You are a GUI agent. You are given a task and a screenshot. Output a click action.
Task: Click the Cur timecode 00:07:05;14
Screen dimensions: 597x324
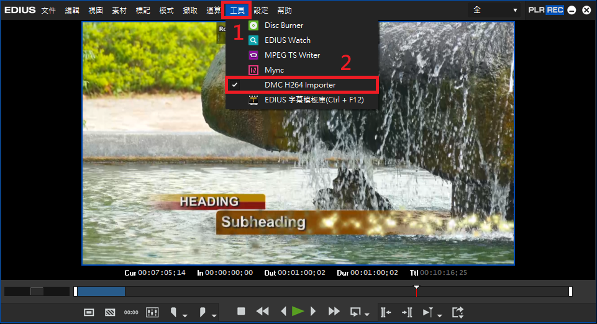coord(162,272)
